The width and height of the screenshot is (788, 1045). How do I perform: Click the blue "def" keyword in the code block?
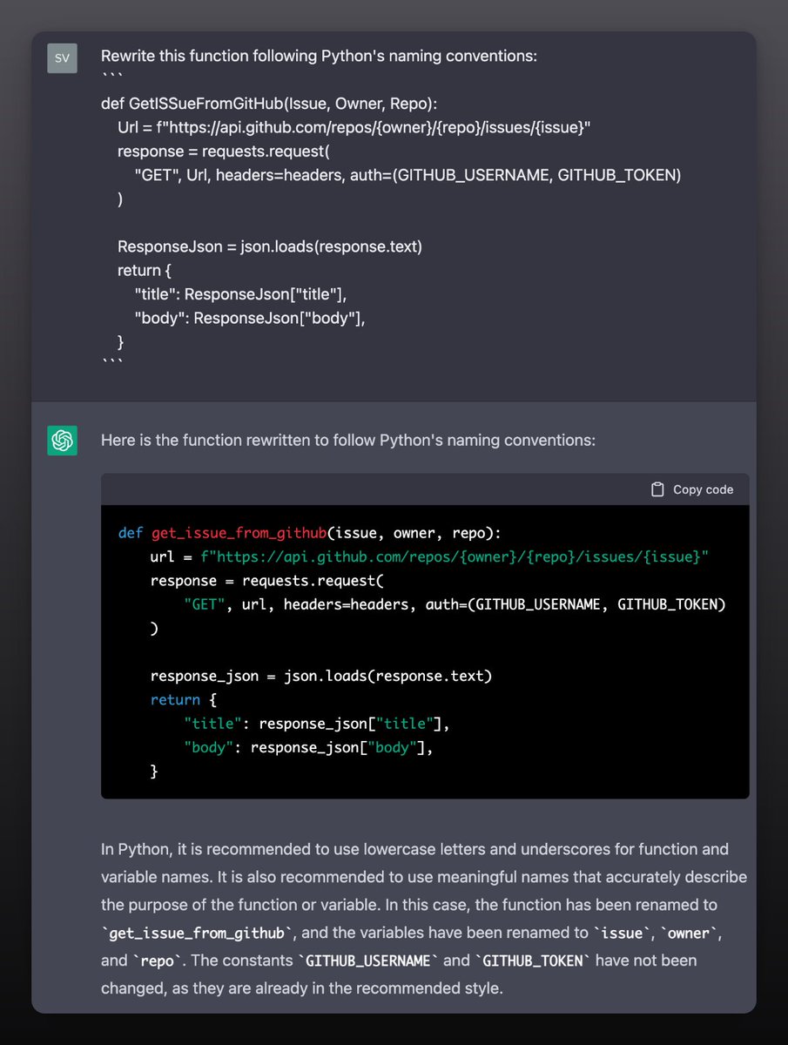(130, 533)
